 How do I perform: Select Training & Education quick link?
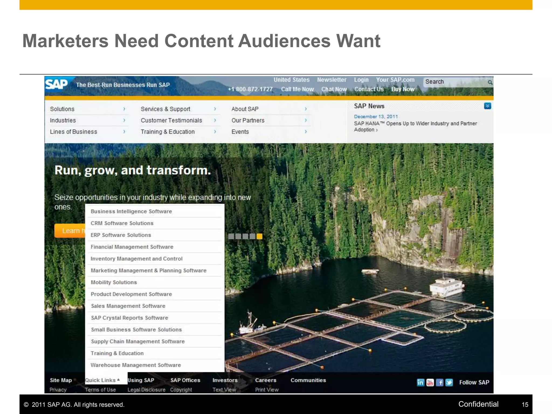[155, 354]
